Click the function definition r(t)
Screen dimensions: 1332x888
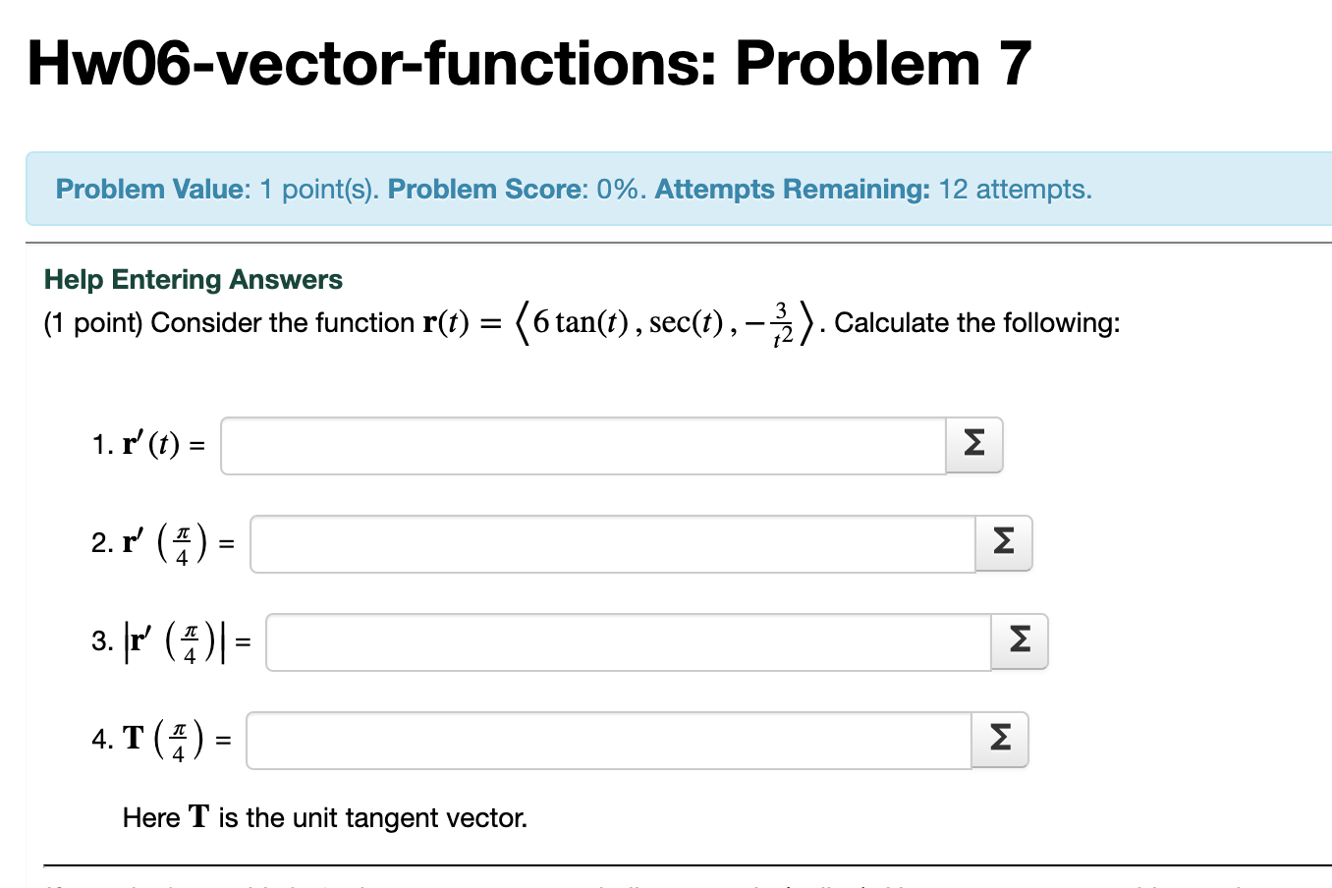[x=609, y=322]
